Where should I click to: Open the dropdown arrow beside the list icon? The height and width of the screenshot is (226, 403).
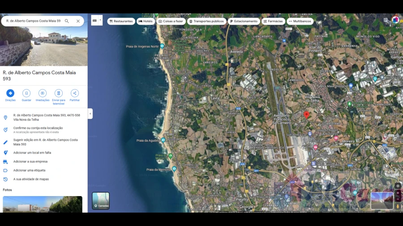tap(100, 21)
